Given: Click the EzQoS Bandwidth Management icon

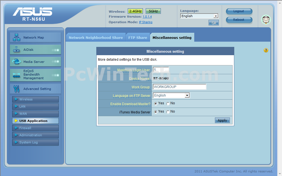Looking at the screenshot, I should coord(17,75).
